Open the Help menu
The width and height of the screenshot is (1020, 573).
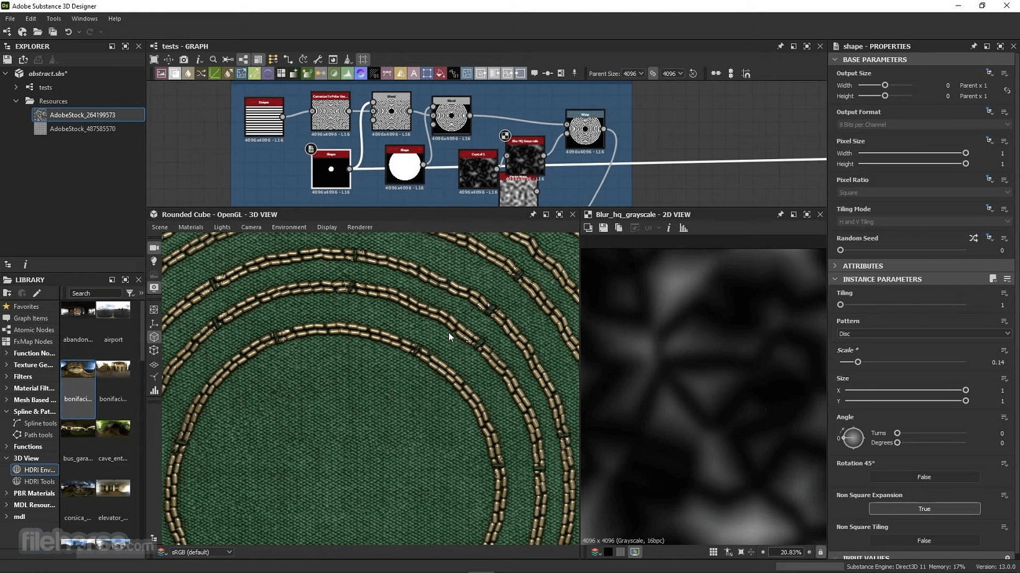pos(114,19)
